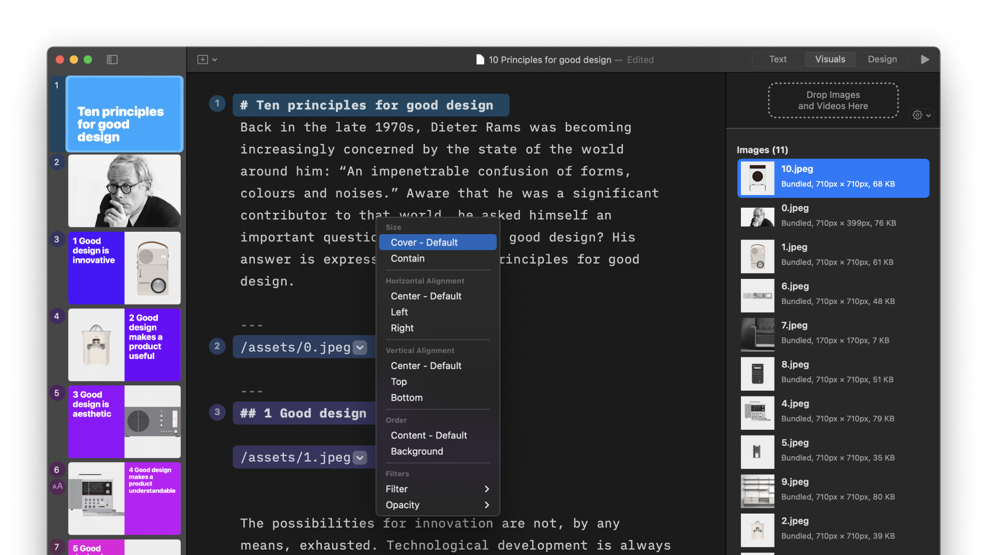Minimize window with yellow button

[x=74, y=60]
